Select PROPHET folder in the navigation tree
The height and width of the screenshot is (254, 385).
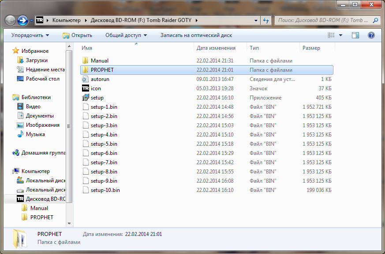coord(41,217)
